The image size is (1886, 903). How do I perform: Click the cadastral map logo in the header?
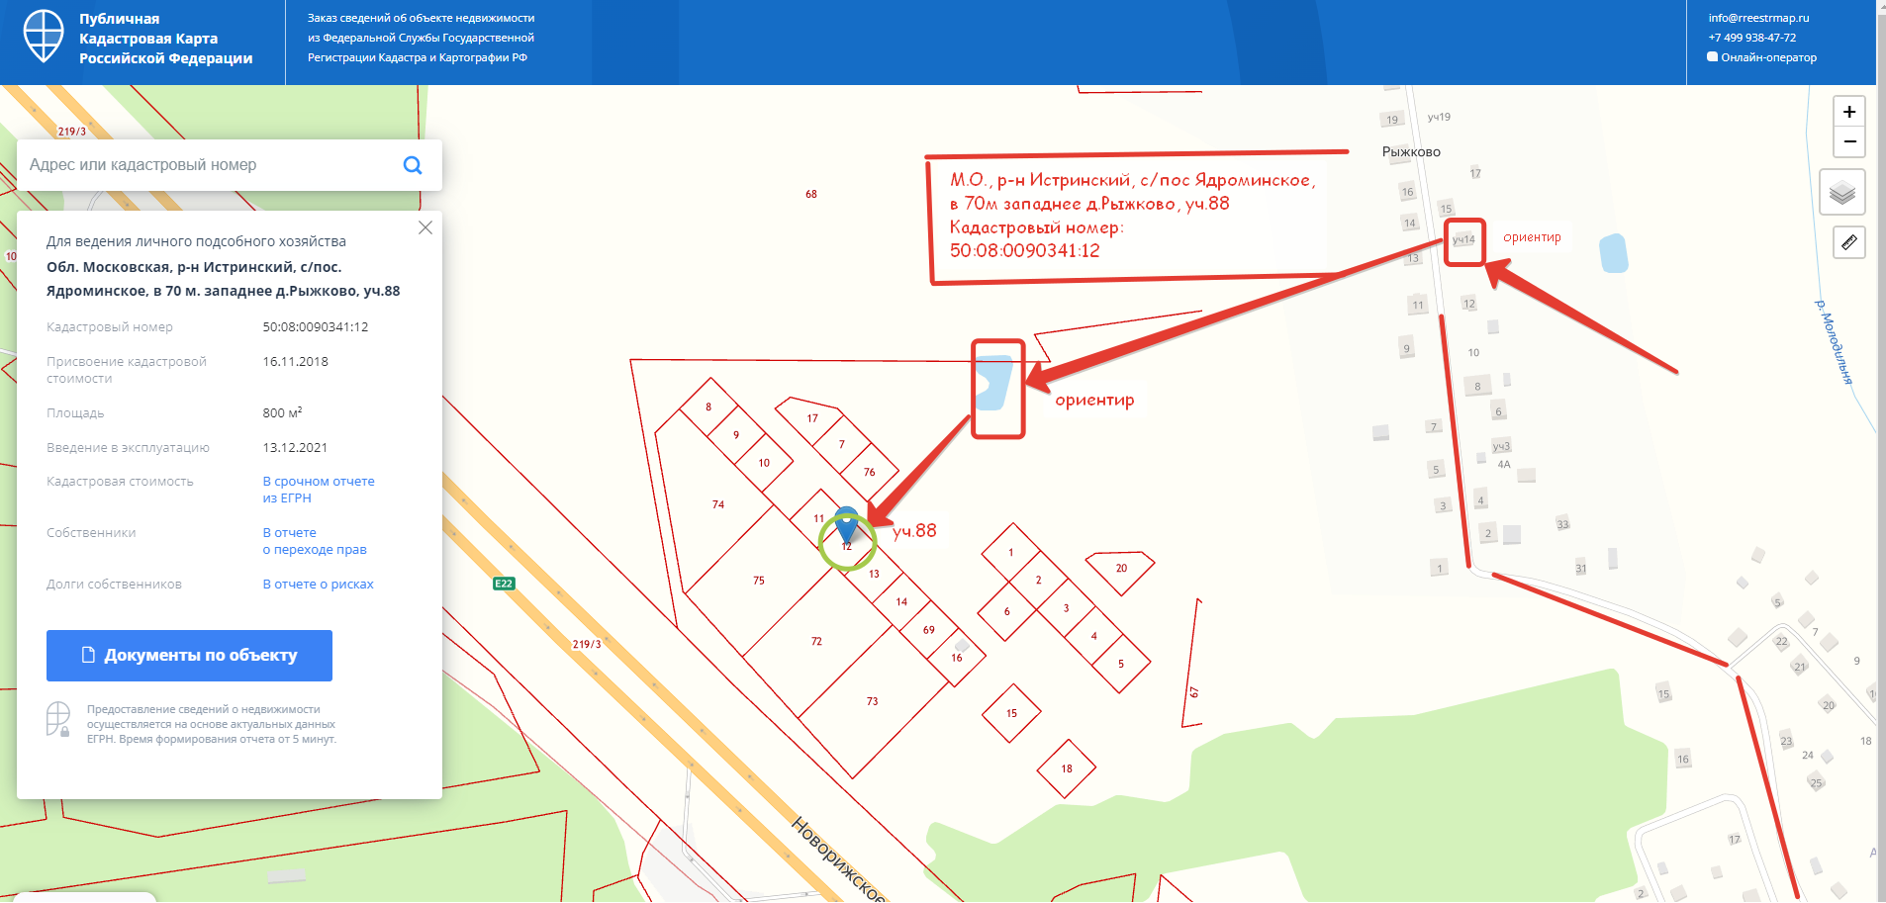point(44,37)
